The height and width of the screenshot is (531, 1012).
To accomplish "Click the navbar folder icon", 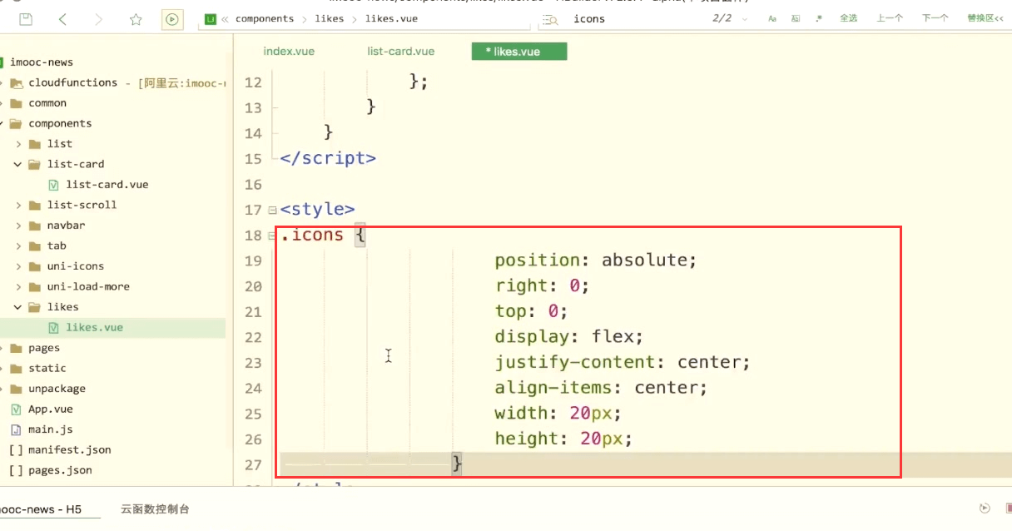I will point(34,226).
